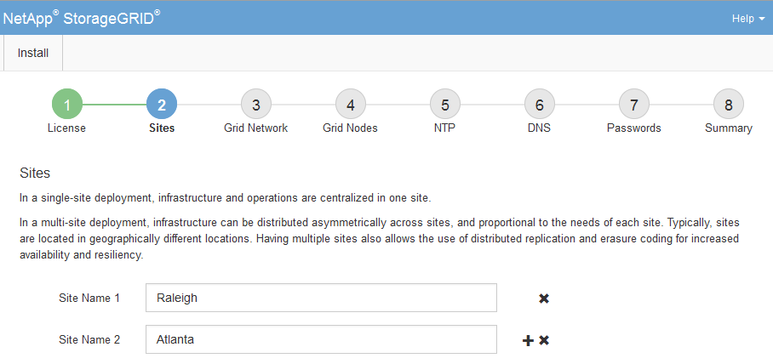773x364 pixels.
Task: Open step 4 Grid Nodes circle
Action: [x=350, y=105]
